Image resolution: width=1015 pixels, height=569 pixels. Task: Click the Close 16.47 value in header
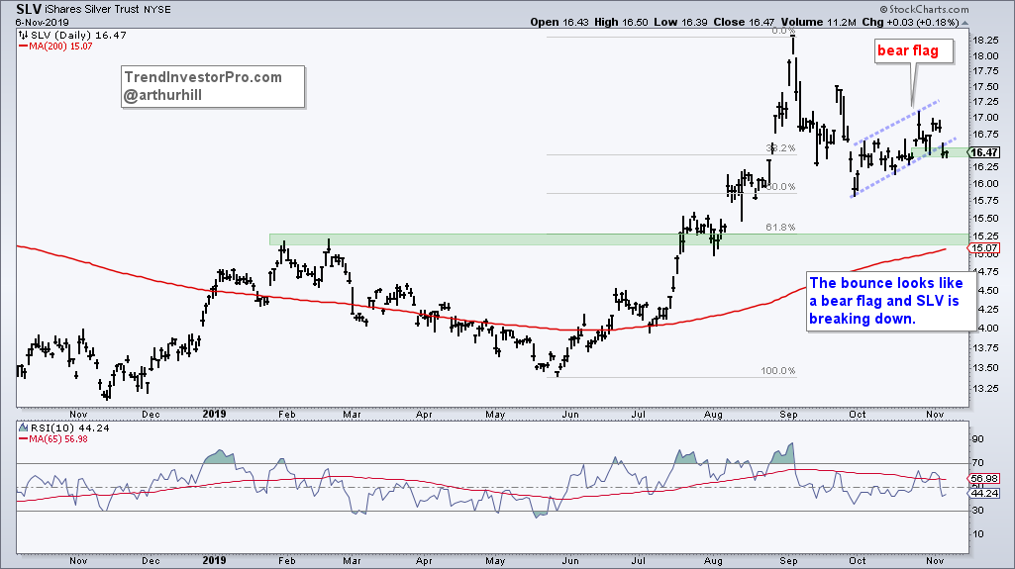pyautogui.click(x=744, y=22)
